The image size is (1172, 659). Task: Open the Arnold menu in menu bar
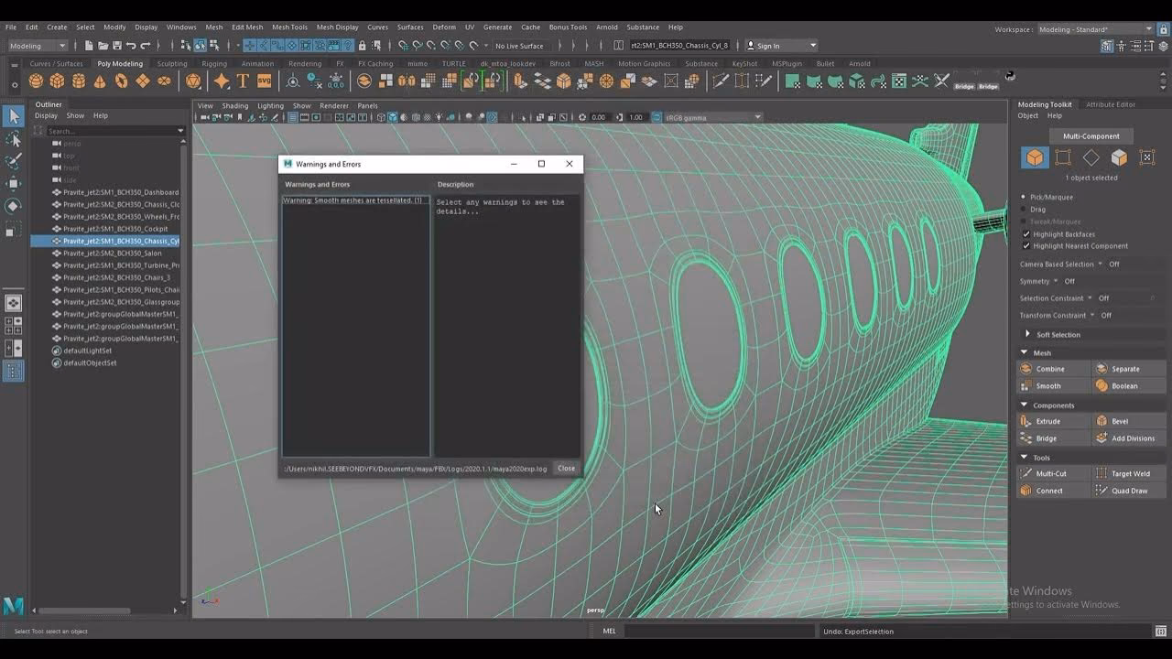pyautogui.click(x=607, y=27)
